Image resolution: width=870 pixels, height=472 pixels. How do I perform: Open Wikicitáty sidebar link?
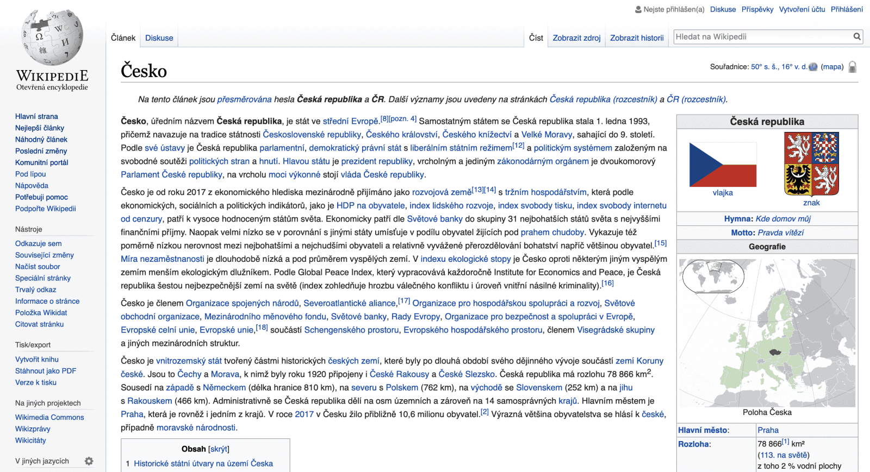pyautogui.click(x=30, y=440)
